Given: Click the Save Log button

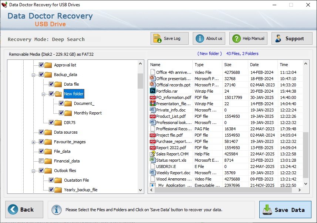Looking at the screenshot, I should coord(169,38).
